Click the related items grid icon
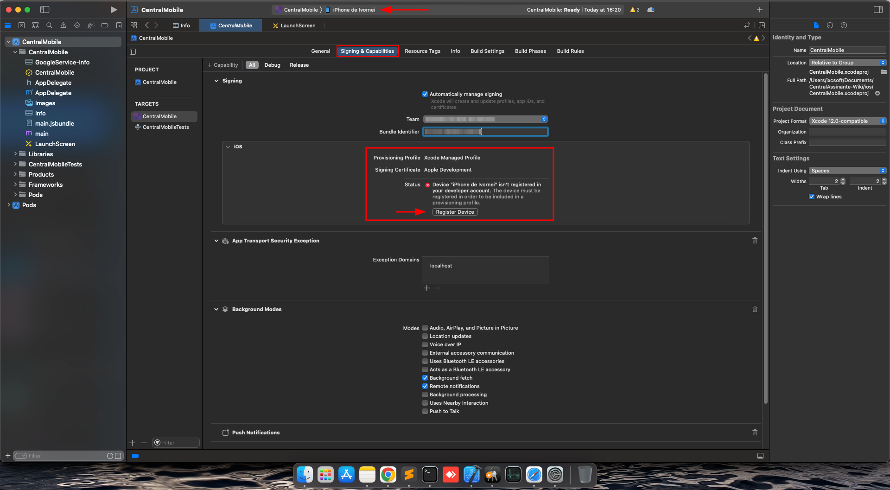Viewport: 890px width, 490px height. (134, 25)
